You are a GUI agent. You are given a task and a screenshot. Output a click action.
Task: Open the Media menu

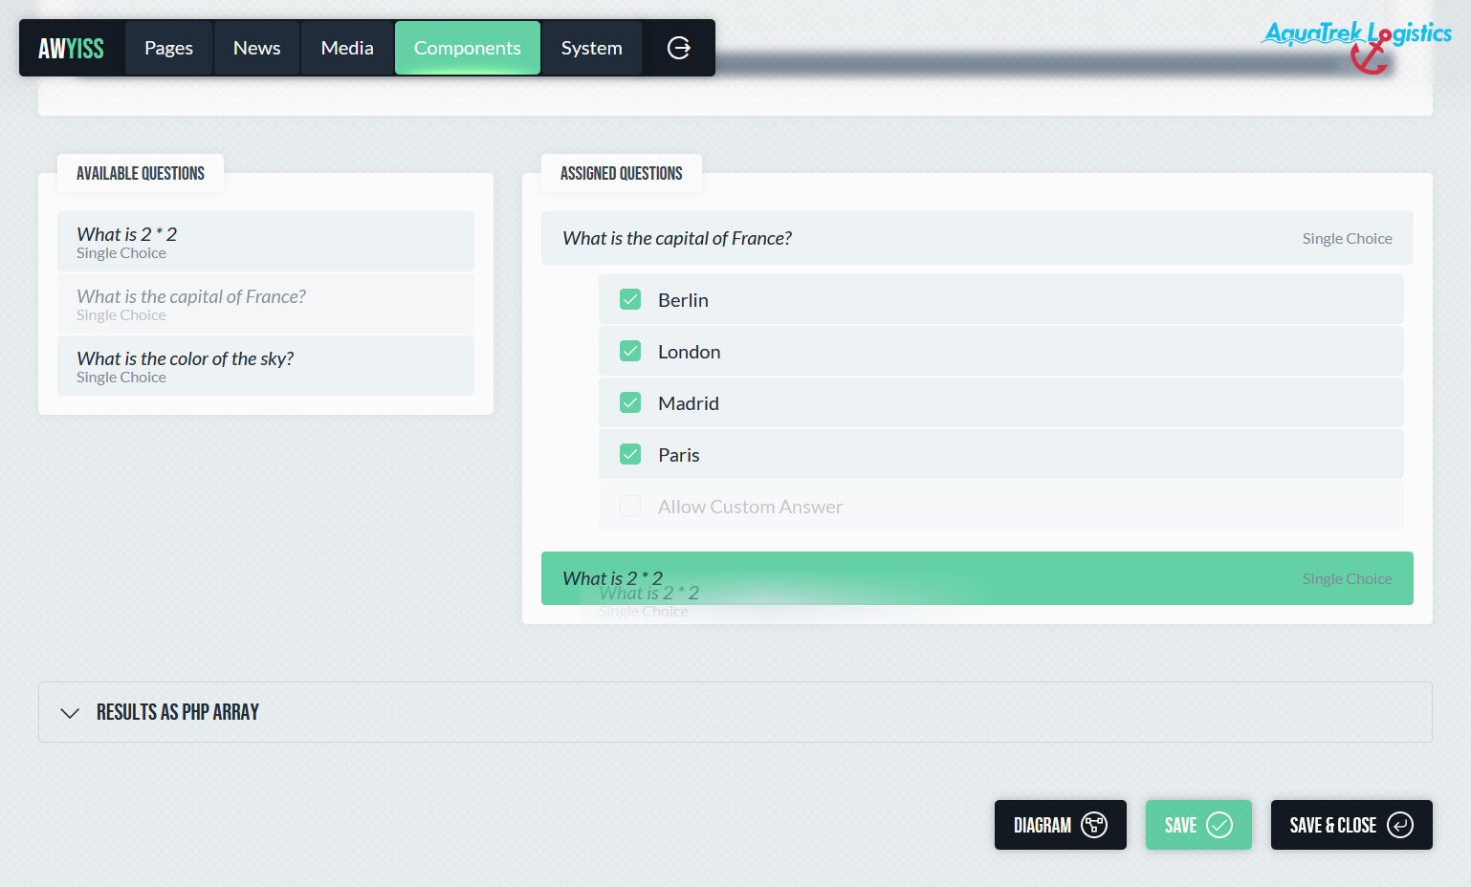tap(347, 48)
